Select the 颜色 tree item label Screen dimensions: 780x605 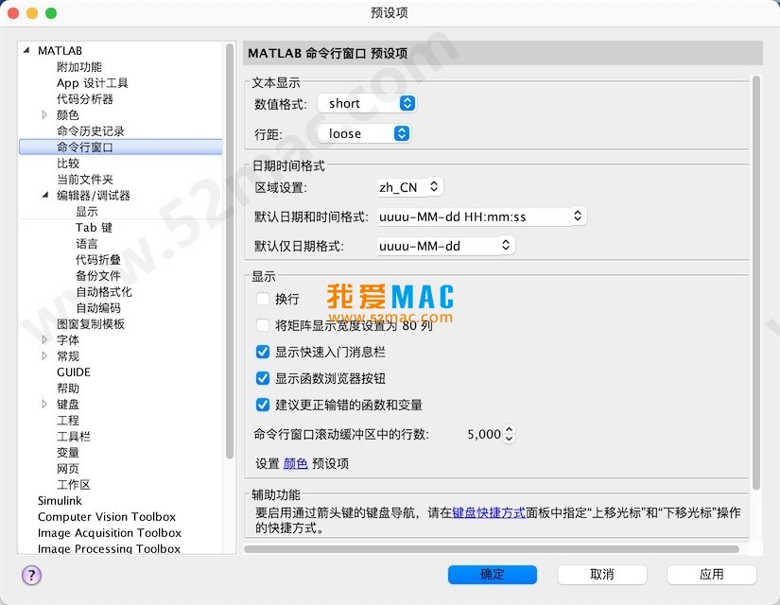[68, 115]
